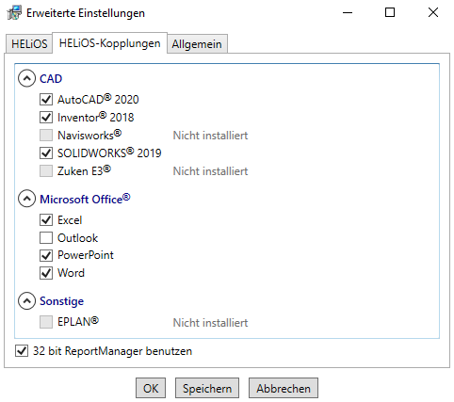Uncheck the Word coupling
Screen dimensions: 454x402
(x=46, y=273)
